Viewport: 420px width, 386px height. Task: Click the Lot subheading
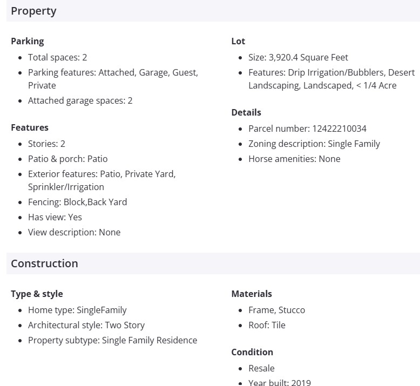pyautogui.click(x=238, y=41)
